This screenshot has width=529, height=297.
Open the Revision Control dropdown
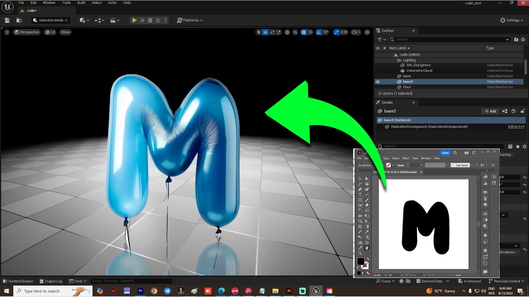[506, 281]
